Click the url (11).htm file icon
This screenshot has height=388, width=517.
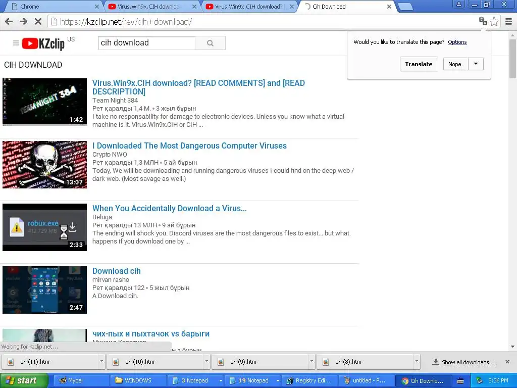click(11, 362)
